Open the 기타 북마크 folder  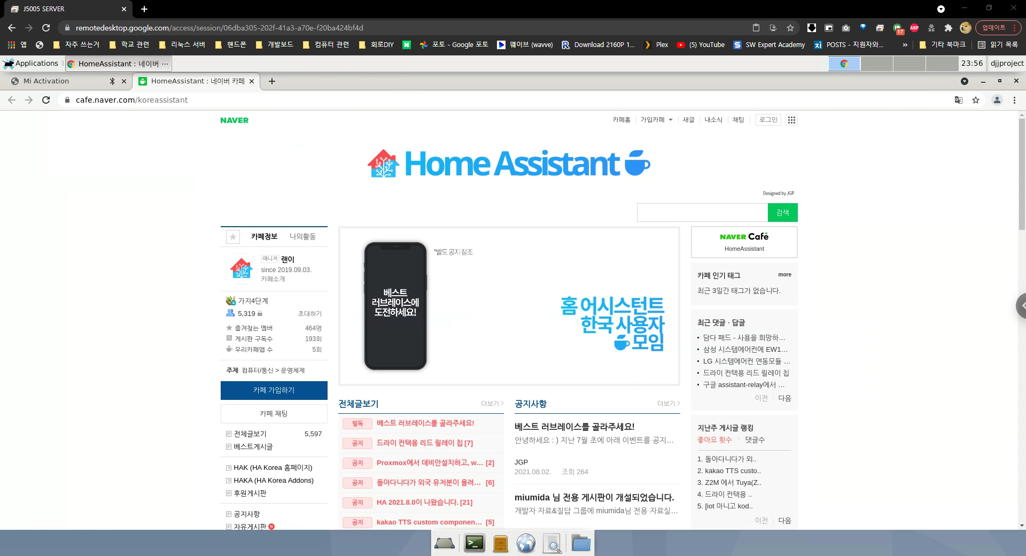click(x=942, y=45)
